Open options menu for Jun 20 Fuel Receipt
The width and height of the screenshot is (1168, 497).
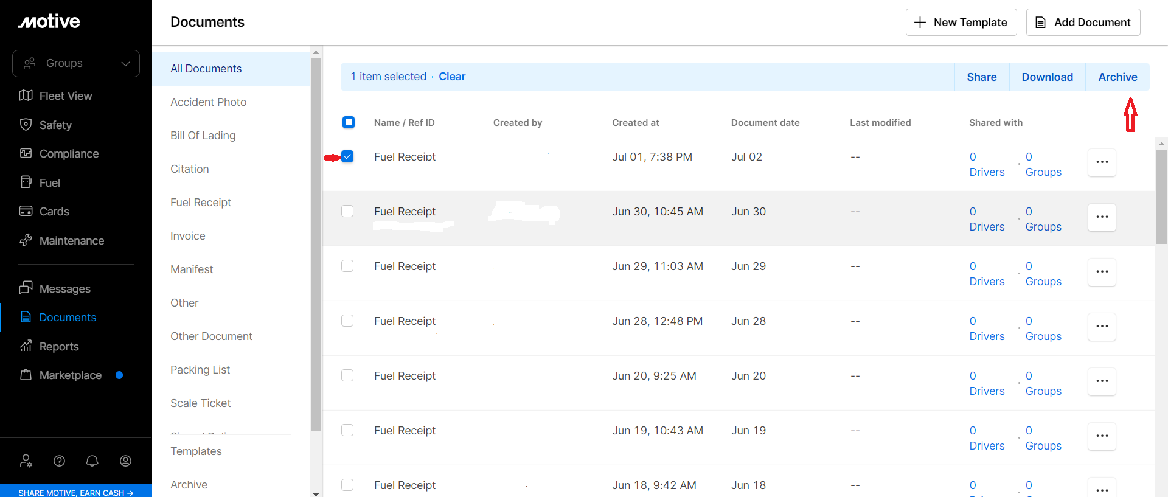tap(1102, 381)
